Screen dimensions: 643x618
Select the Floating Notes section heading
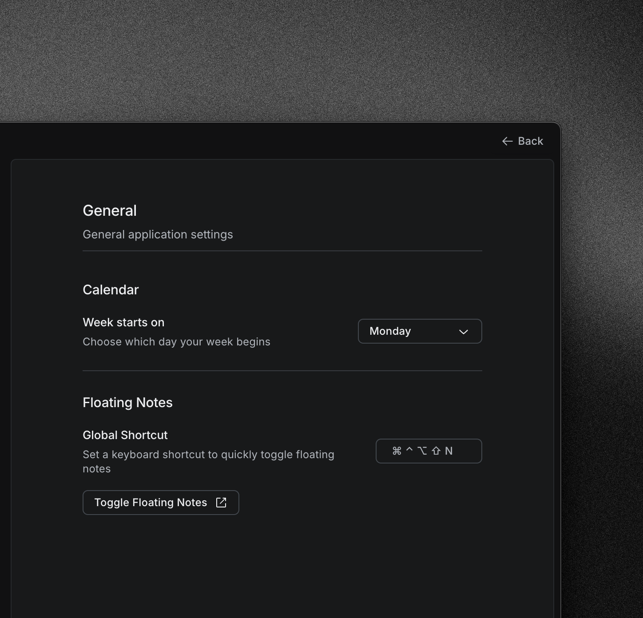tap(127, 403)
